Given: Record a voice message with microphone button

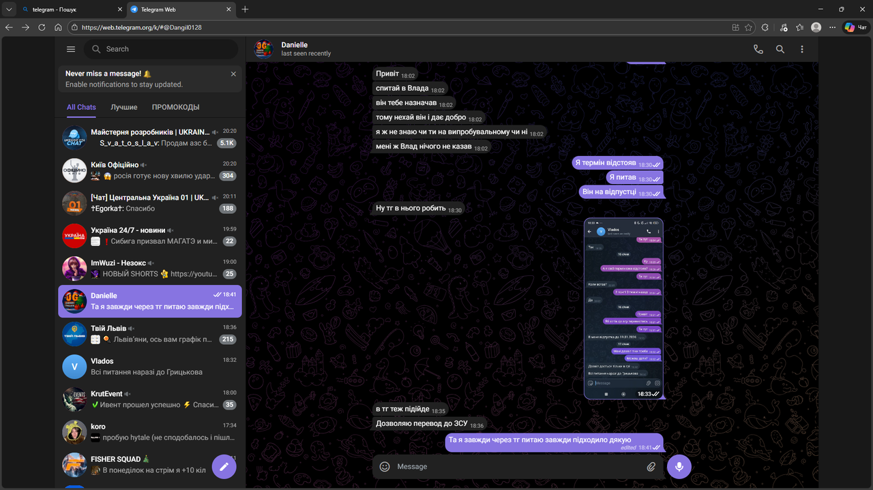Looking at the screenshot, I should click(x=679, y=466).
